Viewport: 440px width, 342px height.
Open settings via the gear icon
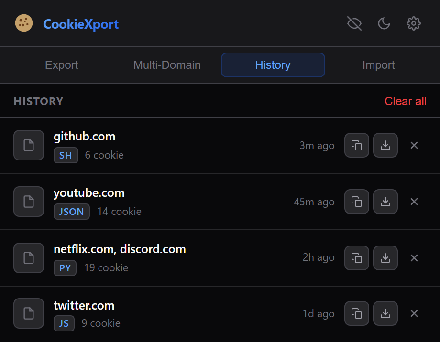(x=414, y=23)
